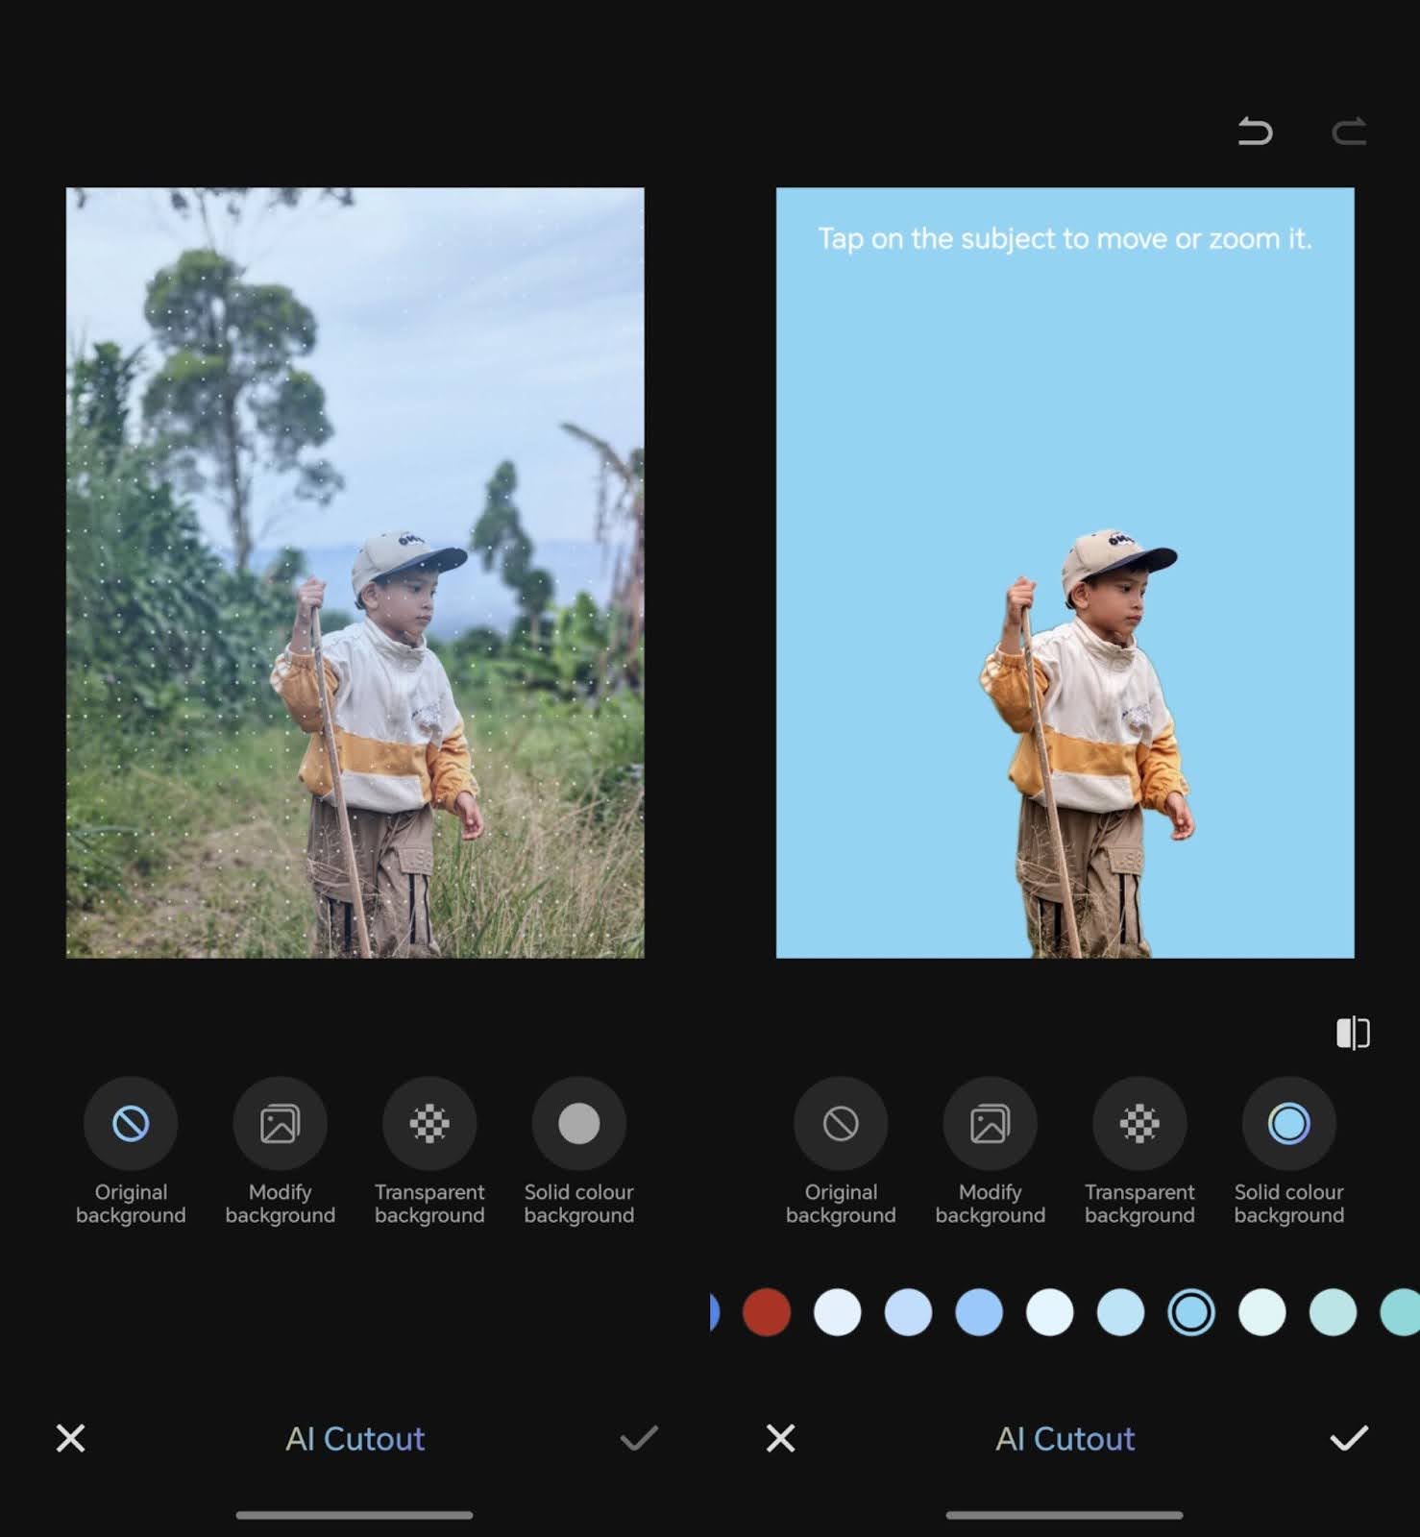Choose the icy white swatch after periwinkle

point(1050,1312)
